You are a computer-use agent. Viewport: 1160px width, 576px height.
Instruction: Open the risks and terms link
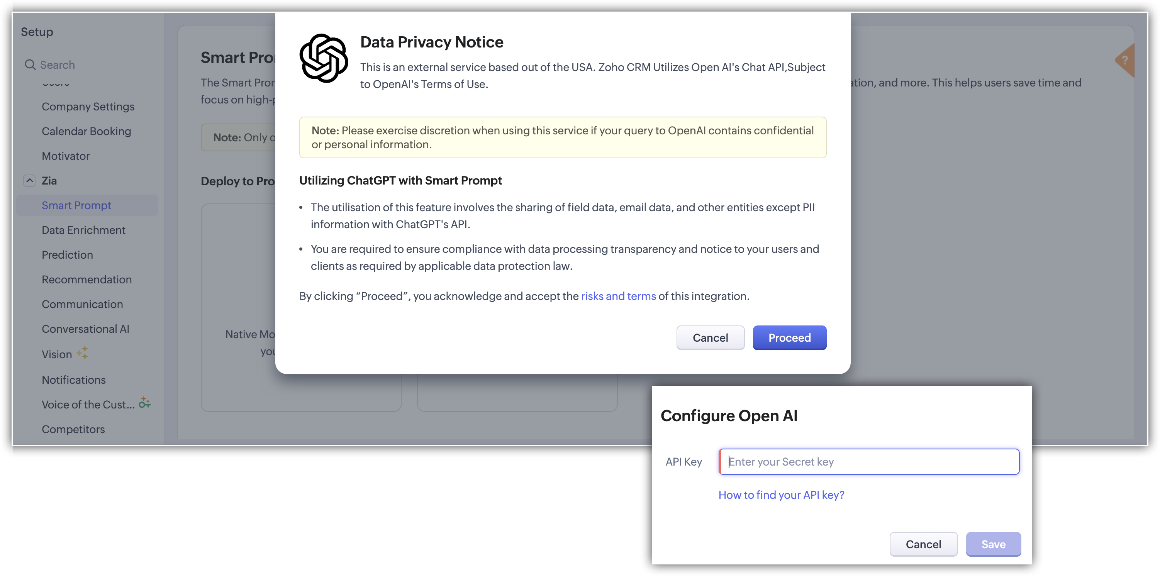click(x=618, y=296)
